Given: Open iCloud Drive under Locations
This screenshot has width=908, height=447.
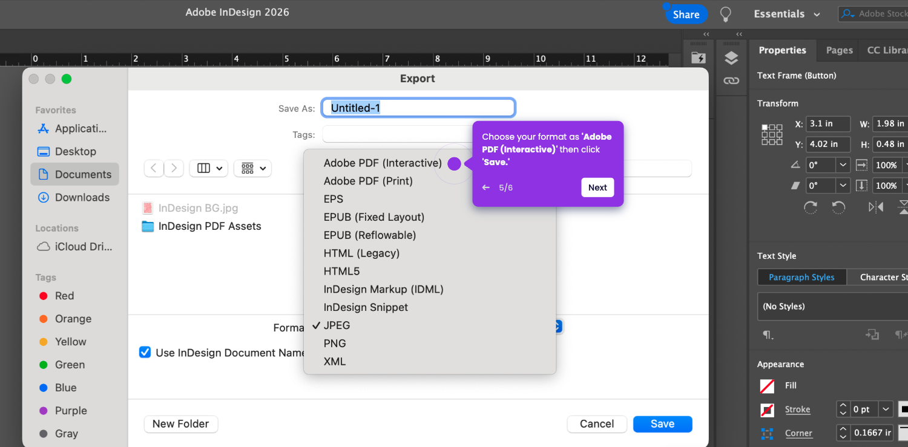Looking at the screenshot, I should [x=74, y=247].
